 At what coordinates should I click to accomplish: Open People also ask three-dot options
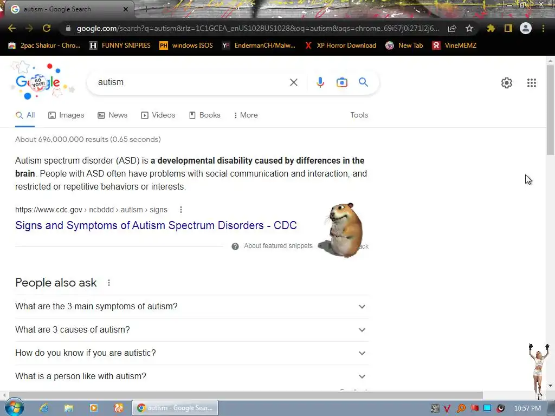pyautogui.click(x=108, y=283)
